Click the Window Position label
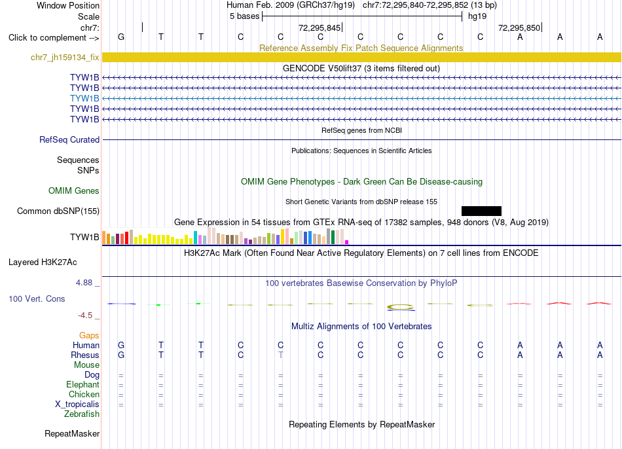The width and height of the screenshot is (622, 449). pos(68,5)
